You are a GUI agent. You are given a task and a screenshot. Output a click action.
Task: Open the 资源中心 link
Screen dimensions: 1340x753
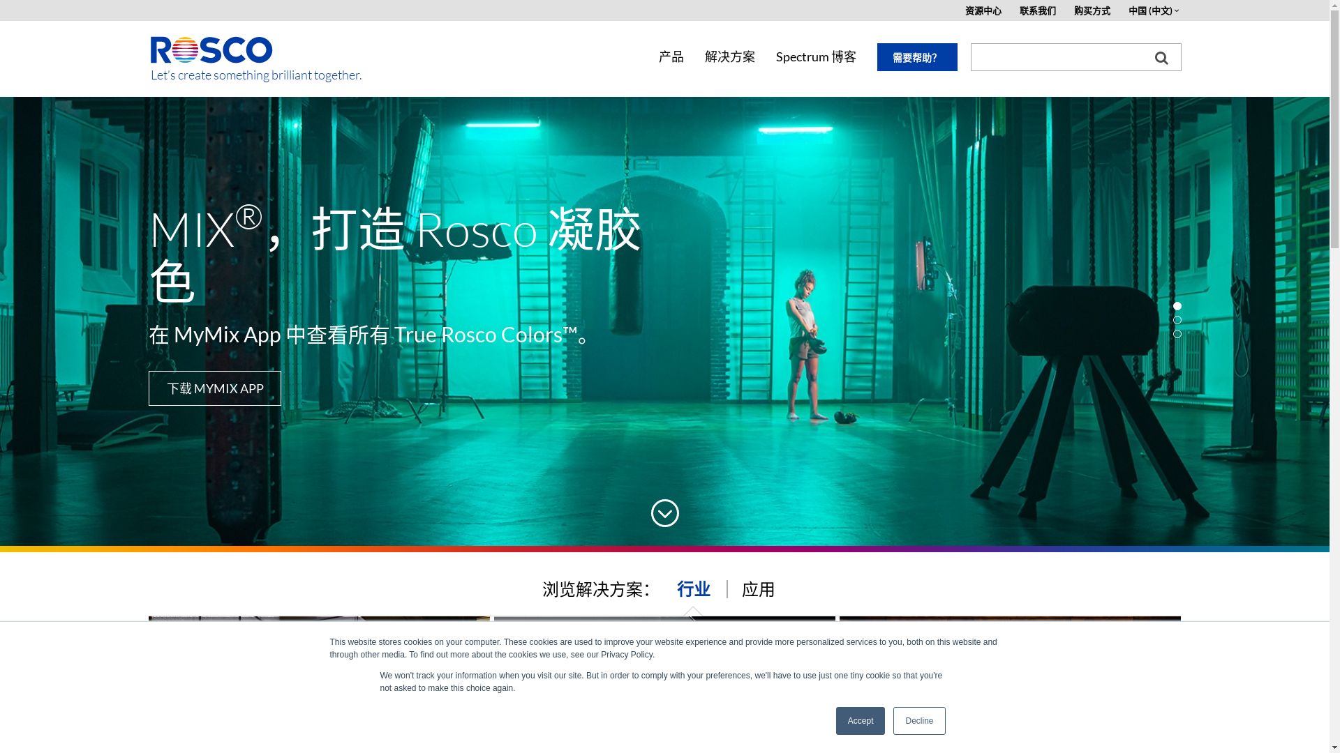point(983,10)
